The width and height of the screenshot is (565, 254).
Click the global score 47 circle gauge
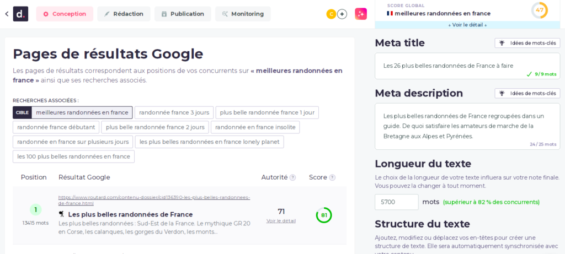tap(539, 10)
